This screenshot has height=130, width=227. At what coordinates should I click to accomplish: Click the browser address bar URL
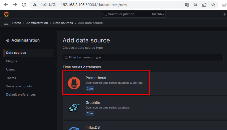[x=94, y=5]
